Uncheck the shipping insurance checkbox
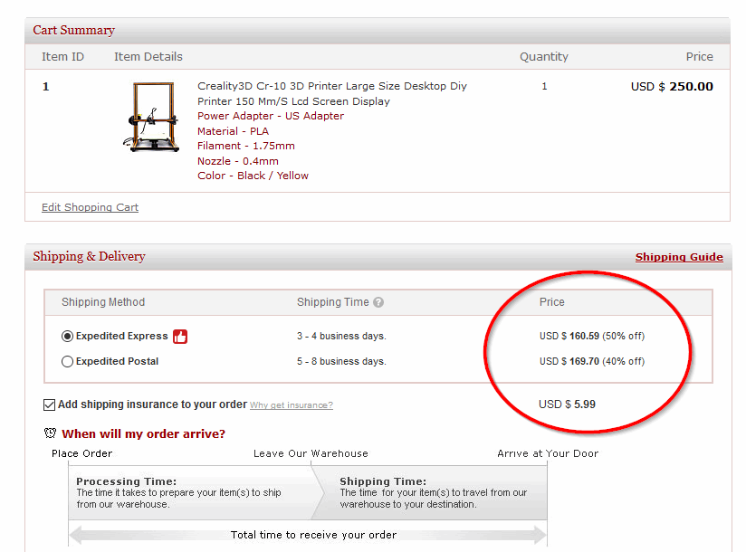The image size is (746, 552). 50,404
